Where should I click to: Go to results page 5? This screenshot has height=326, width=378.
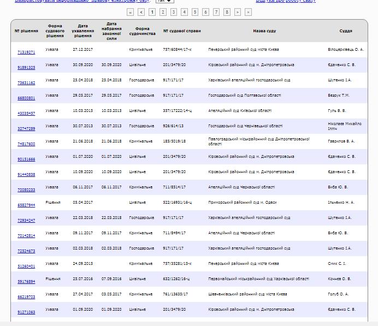[x=194, y=11]
